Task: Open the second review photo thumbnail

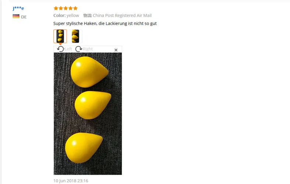Action: (75, 36)
